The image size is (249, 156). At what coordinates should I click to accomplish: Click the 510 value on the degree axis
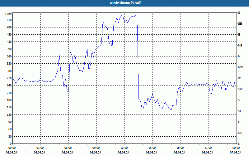coord(9,20)
